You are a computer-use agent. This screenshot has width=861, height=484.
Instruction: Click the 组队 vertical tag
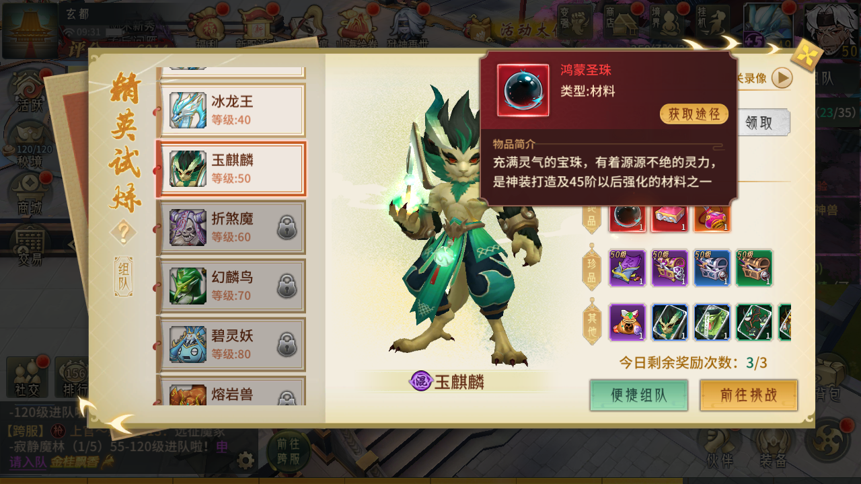(x=123, y=276)
